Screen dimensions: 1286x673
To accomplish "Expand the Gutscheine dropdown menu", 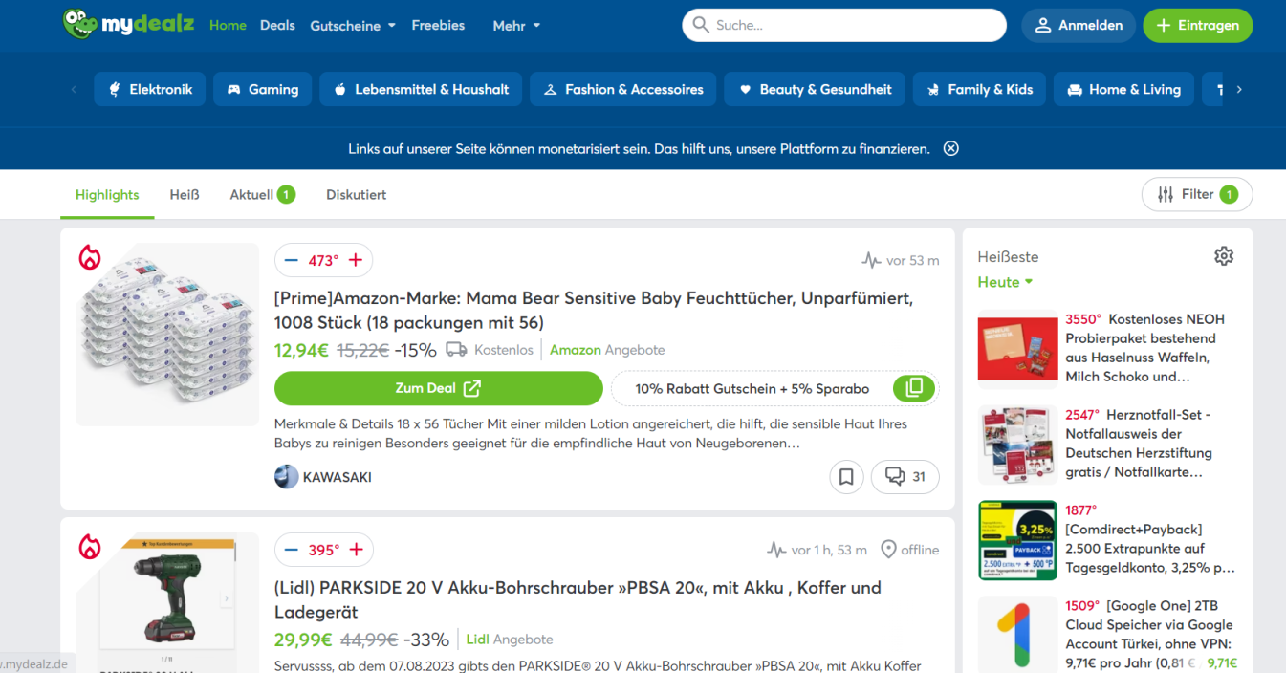I will click(x=352, y=26).
